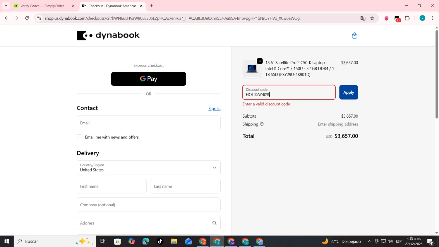Open the Chrome profile avatar

422,18
